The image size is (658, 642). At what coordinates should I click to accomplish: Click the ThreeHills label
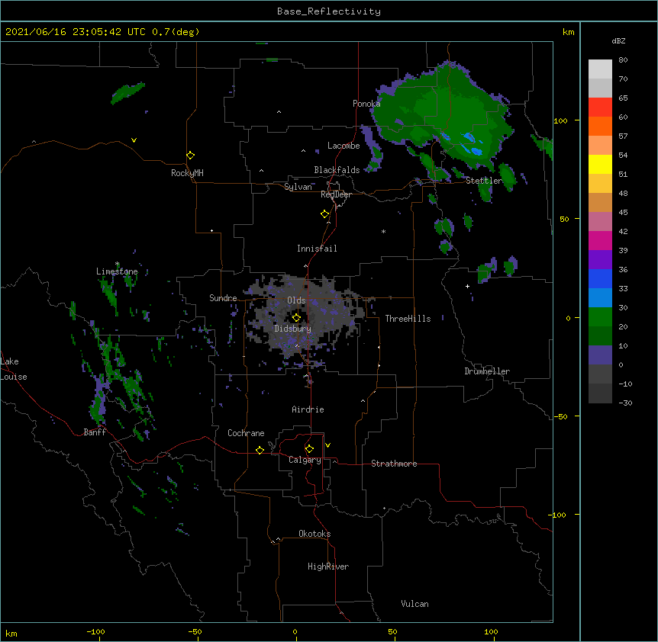[x=408, y=319]
